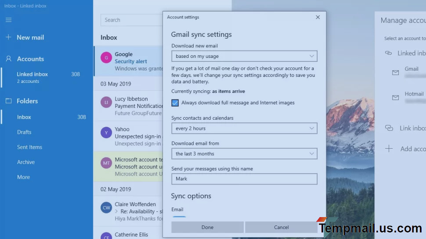Click the Link inboxes chain icon
Viewport: 426px width, 239px height.
pos(389,128)
